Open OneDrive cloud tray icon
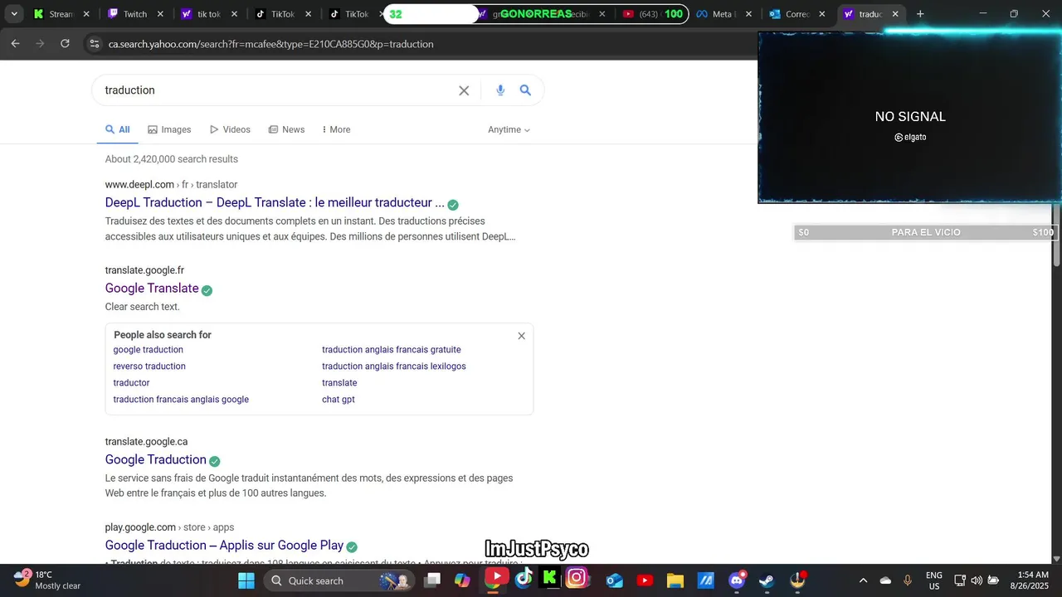This screenshot has width=1062, height=597. point(885,580)
